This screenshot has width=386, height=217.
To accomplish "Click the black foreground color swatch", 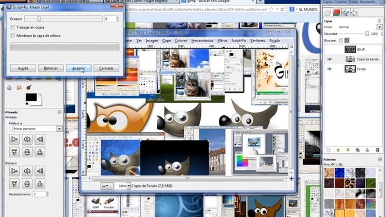I will coord(31,97).
